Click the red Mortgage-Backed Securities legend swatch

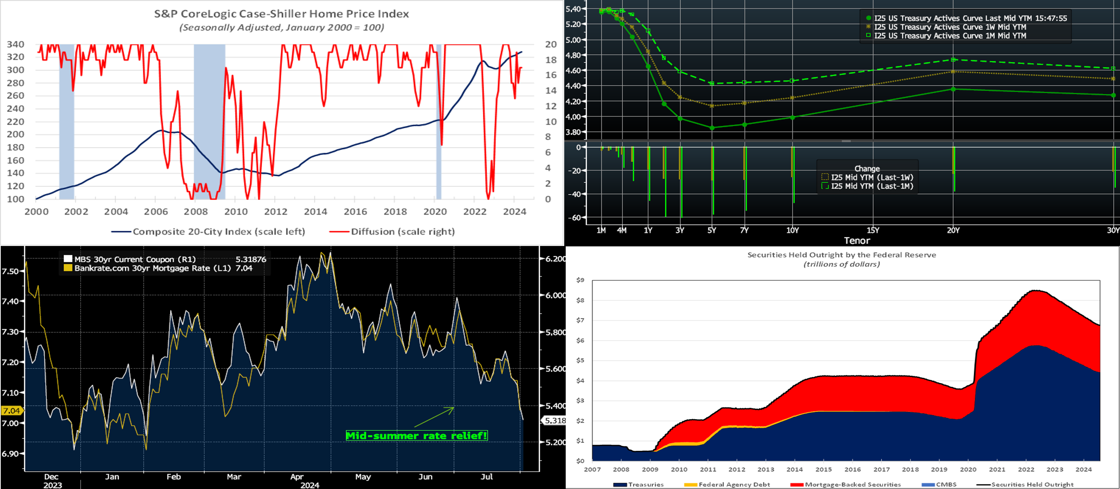tap(796, 484)
